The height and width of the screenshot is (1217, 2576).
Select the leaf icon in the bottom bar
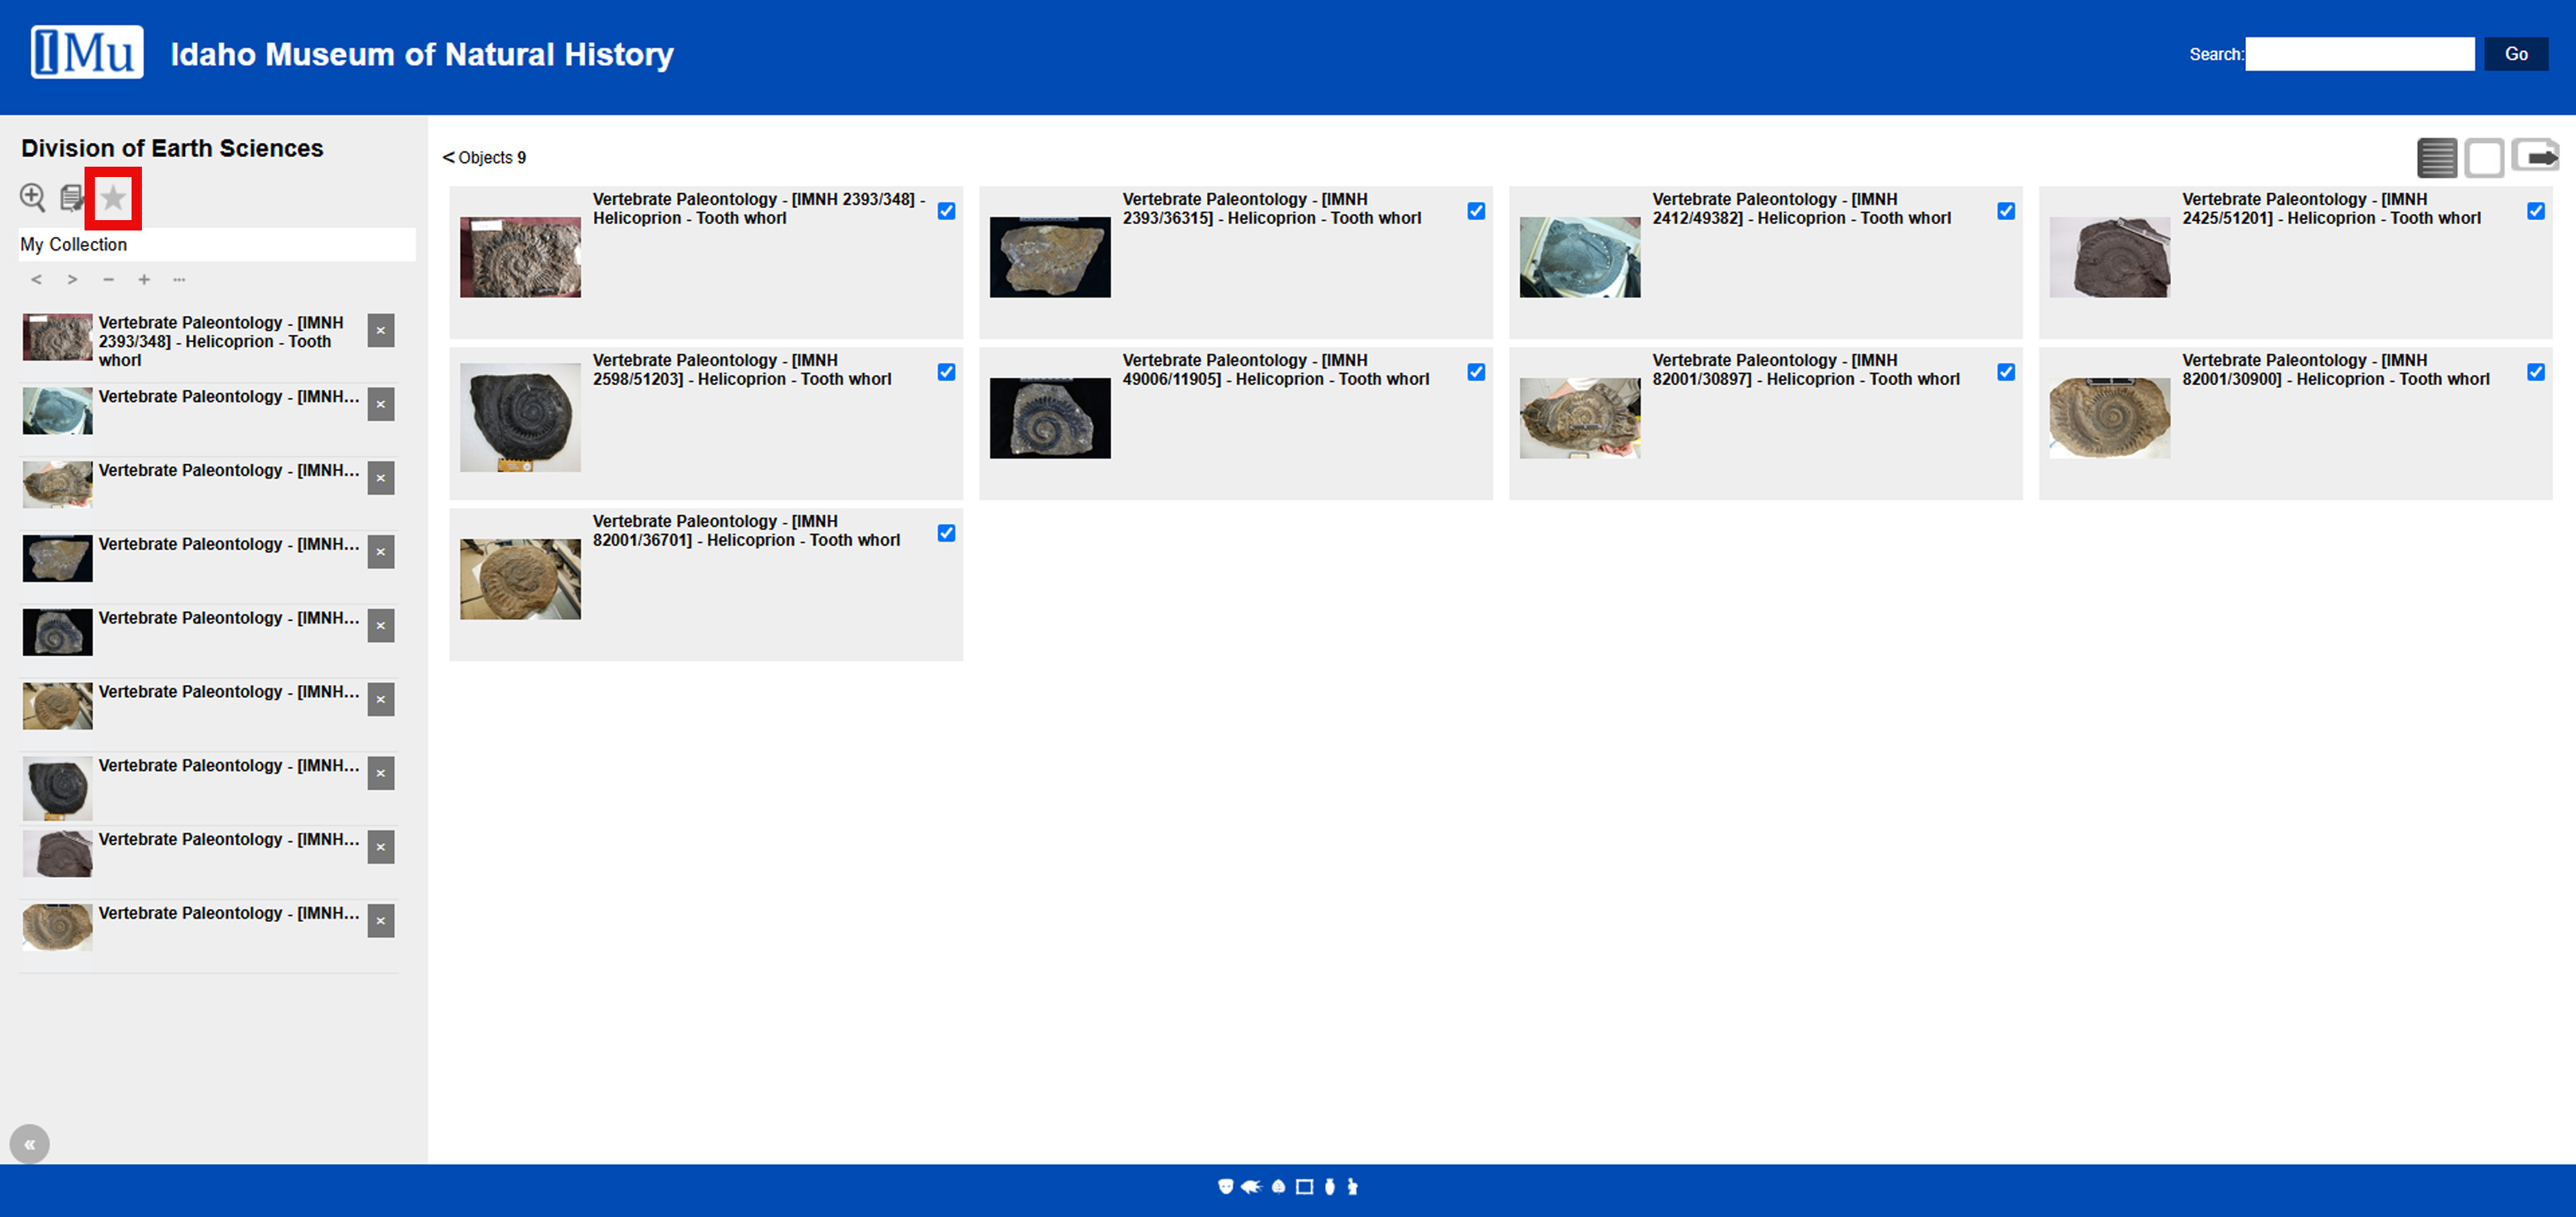[1278, 1187]
